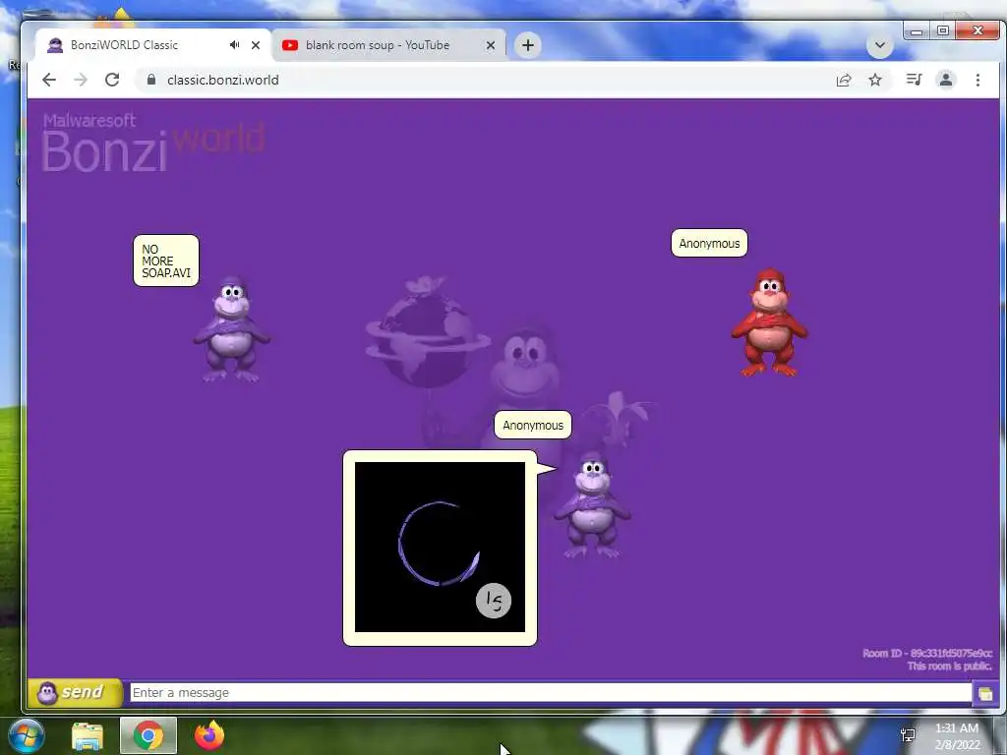Click the network icon in system tray

point(908,735)
